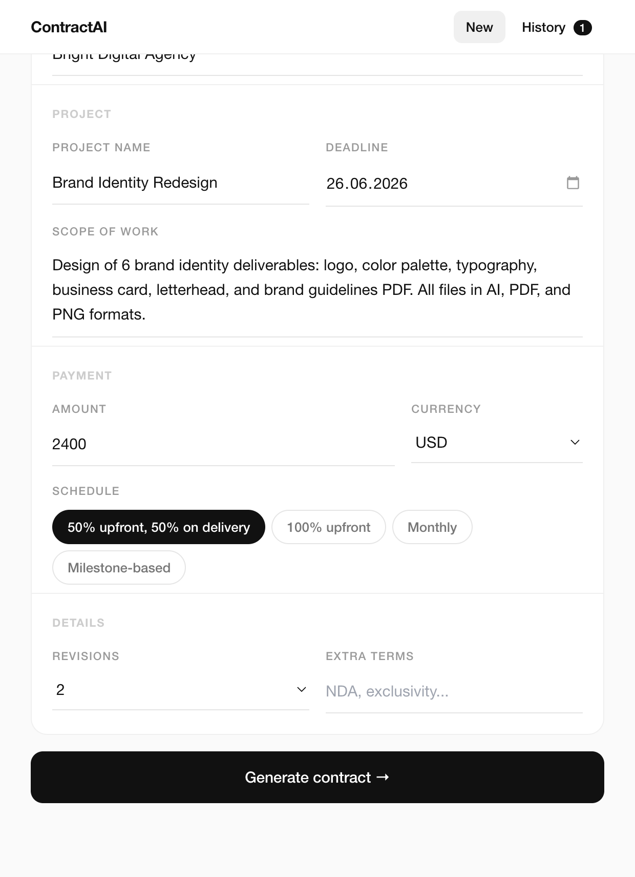
Task: Pick the Milestone-based schedule chip
Action: [119, 567]
